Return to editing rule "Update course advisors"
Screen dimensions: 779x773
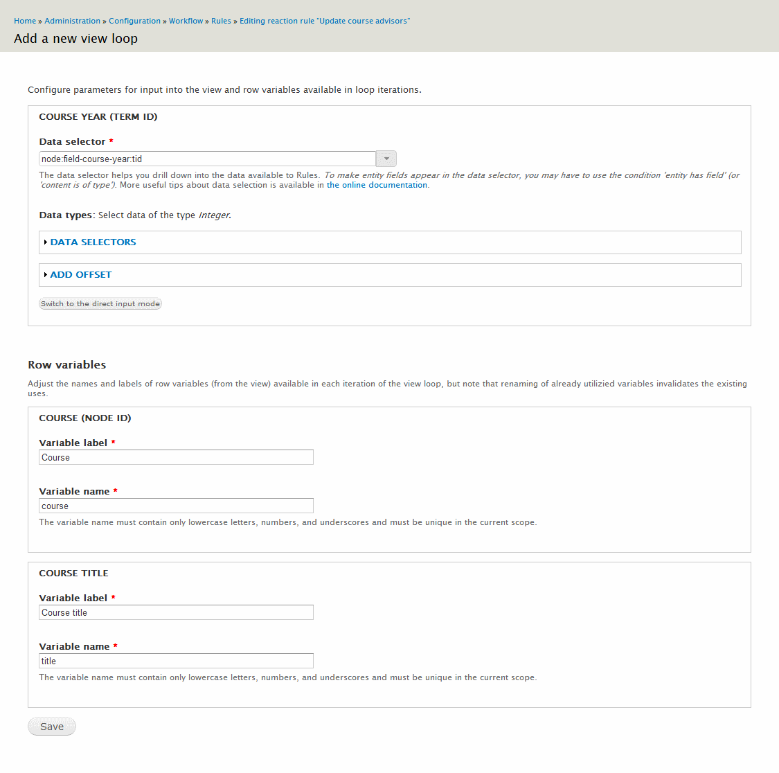[x=323, y=21]
